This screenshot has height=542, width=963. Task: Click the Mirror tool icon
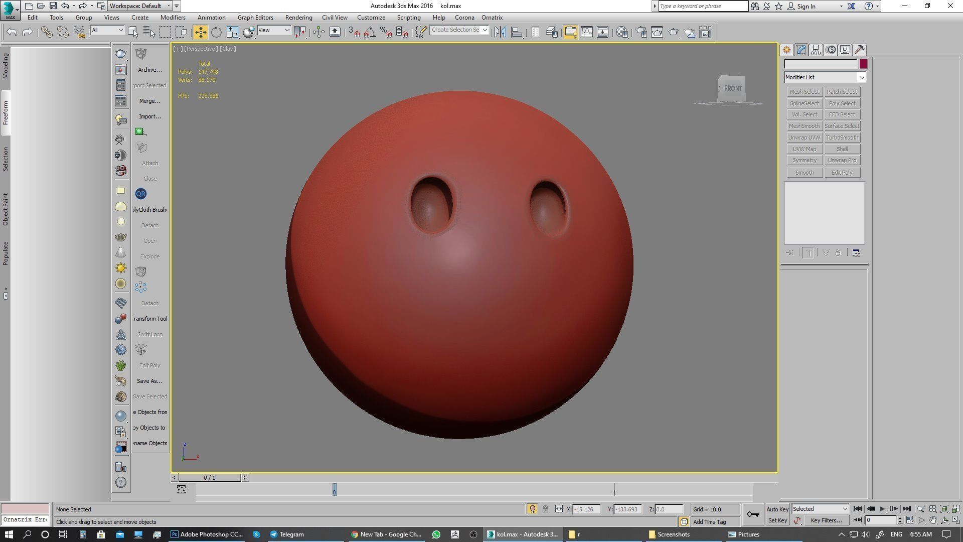click(x=500, y=32)
